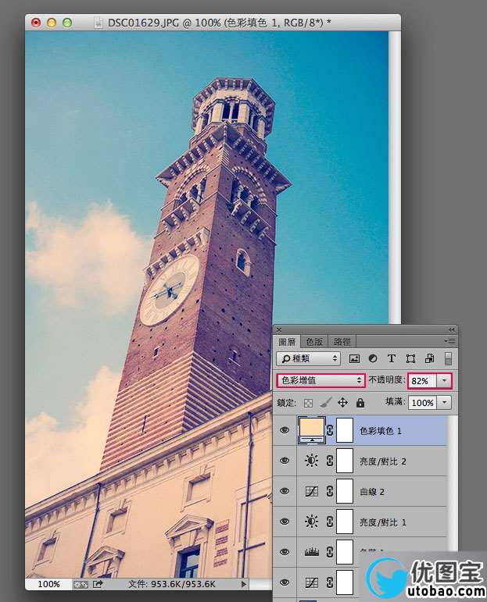Click Brightness/Contrast icon of 亮度/對比 2

[311, 461]
